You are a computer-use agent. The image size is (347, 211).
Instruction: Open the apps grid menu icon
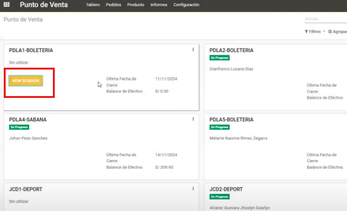click(x=7, y=5)
